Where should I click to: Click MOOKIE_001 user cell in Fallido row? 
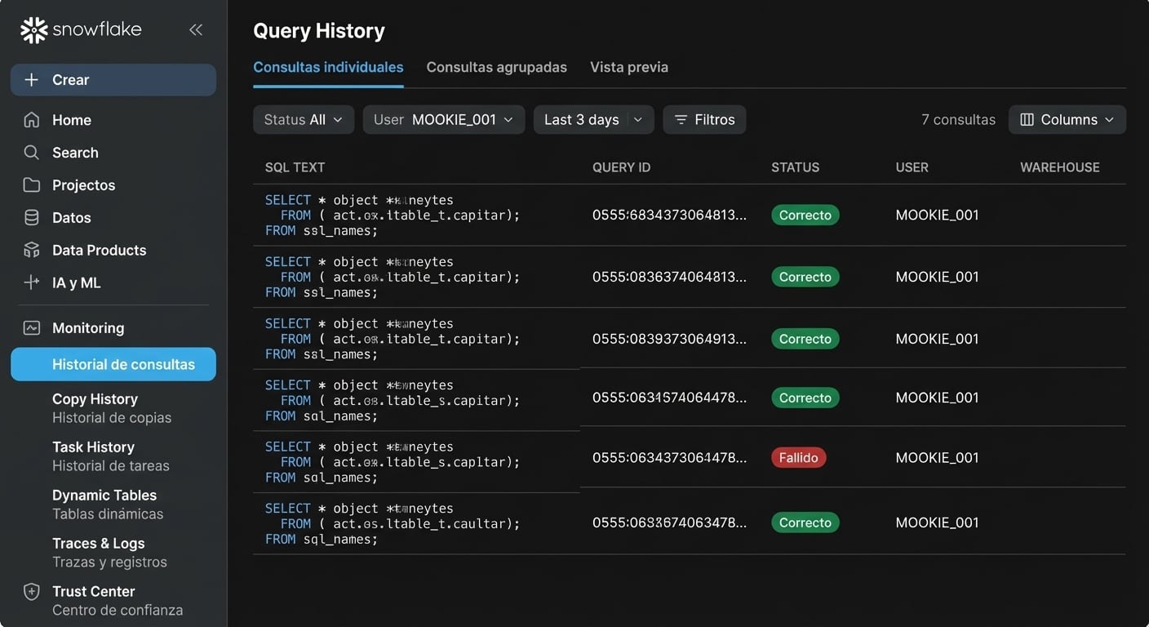click(x=937, y=458)
